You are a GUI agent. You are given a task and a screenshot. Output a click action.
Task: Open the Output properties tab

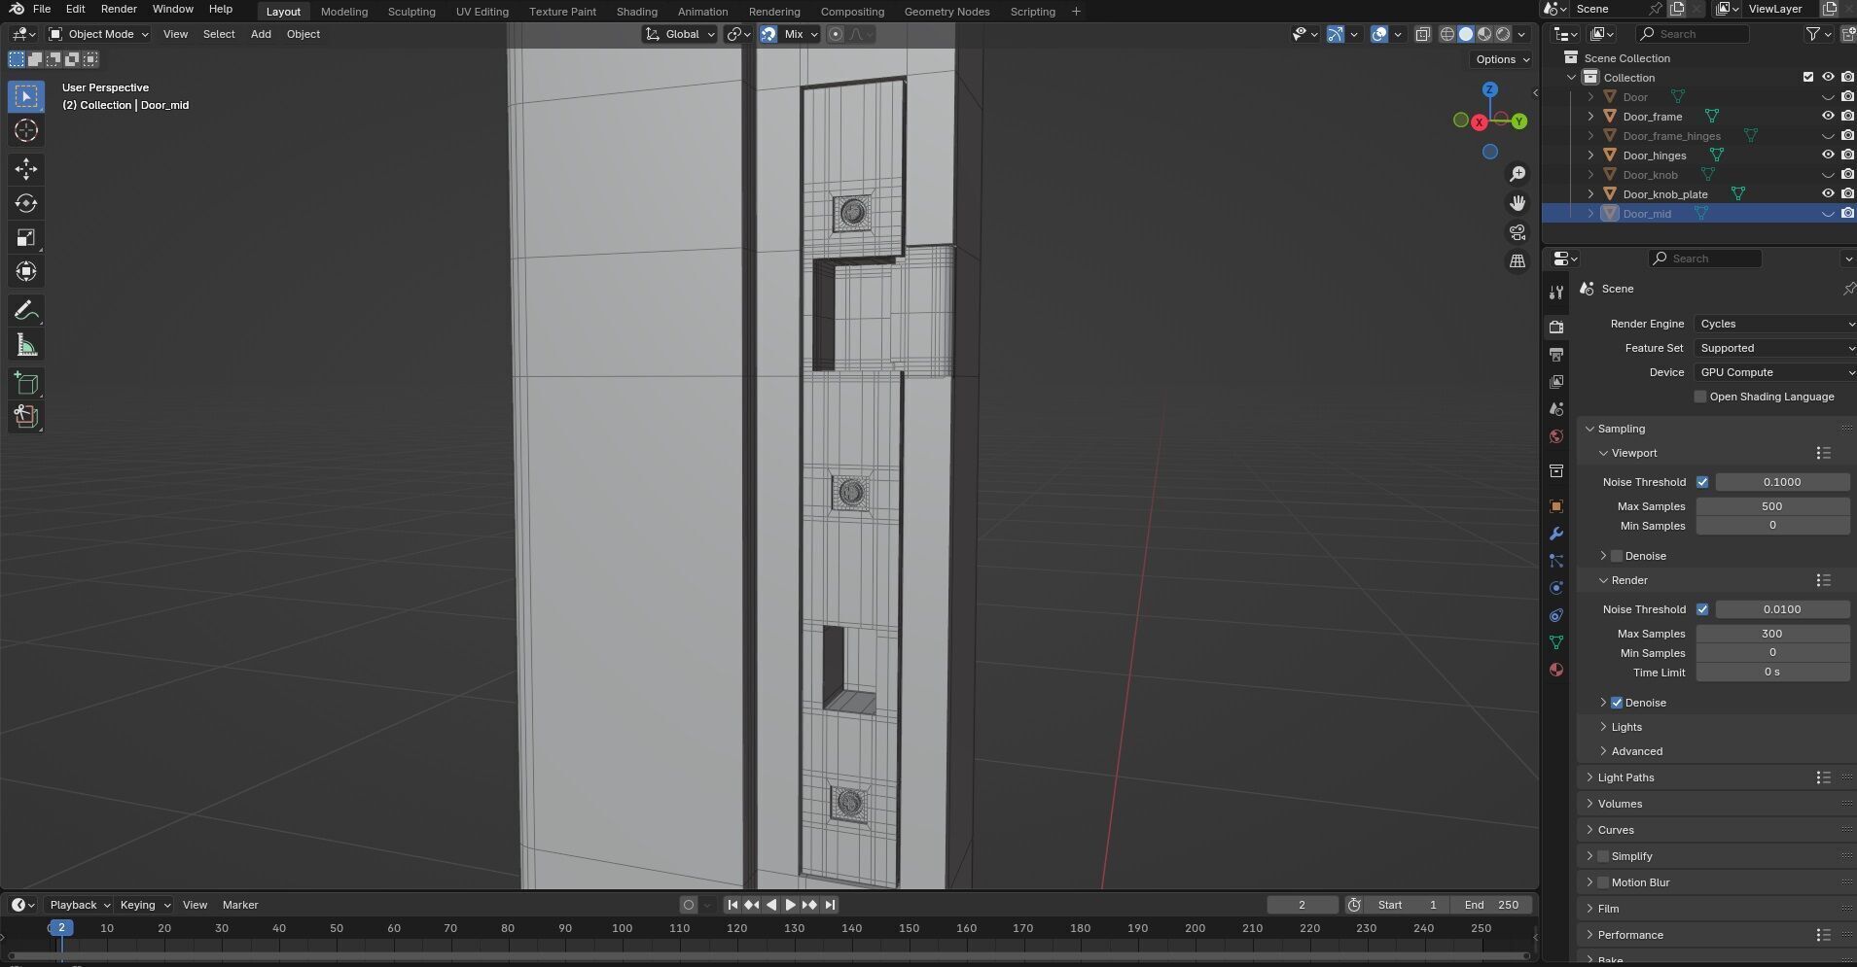pyautogui.click(x=1556, y=355)
